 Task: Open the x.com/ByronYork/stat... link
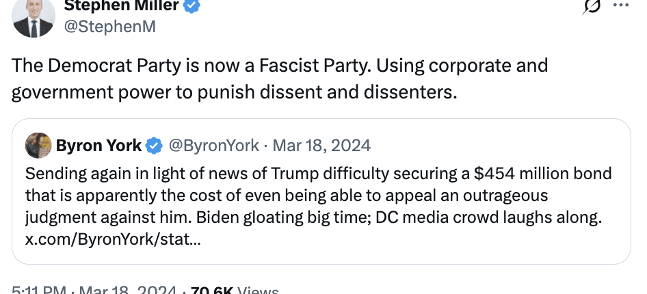click(113, 241)
